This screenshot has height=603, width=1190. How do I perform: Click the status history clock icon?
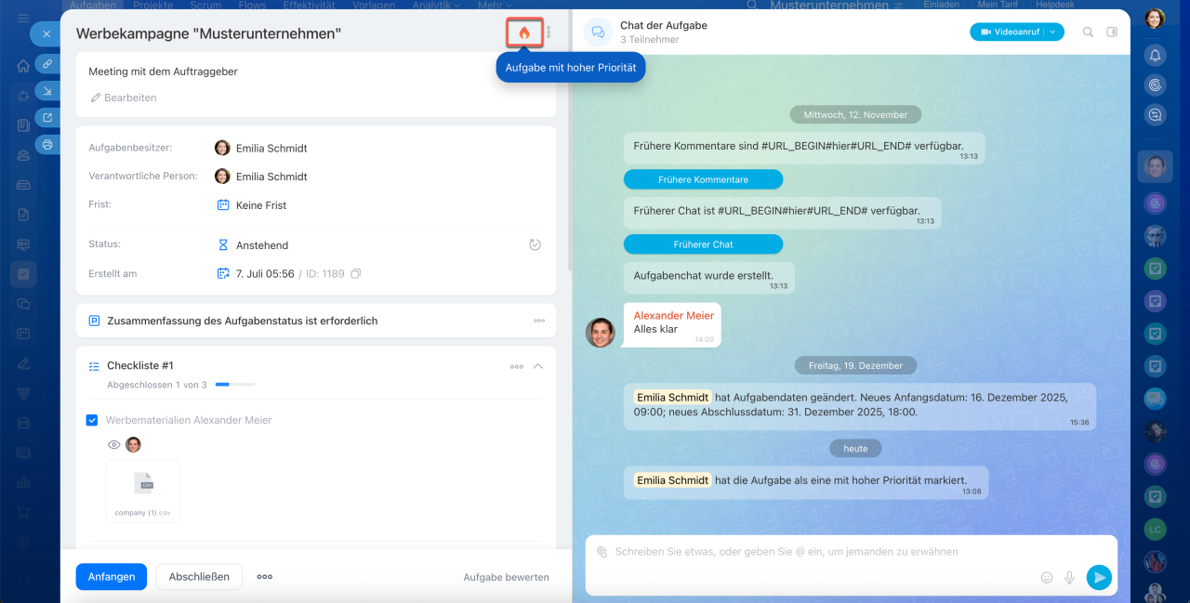[535, 245]
